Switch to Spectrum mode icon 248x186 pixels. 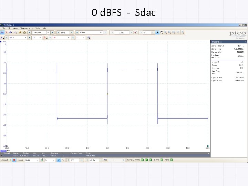pyautogui.click(x=11, y=32)
